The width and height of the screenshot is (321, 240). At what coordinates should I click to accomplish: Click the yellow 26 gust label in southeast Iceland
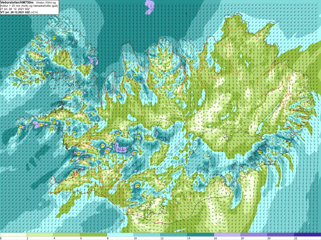click(260, 152)
